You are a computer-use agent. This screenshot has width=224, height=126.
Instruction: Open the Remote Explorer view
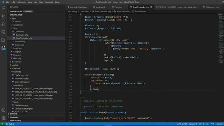coord(3,32)
